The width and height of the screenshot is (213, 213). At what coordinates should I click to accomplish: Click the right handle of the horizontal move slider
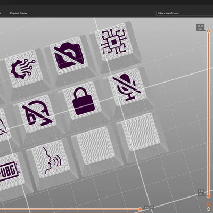pyautogui.click(x=140, y=209)
